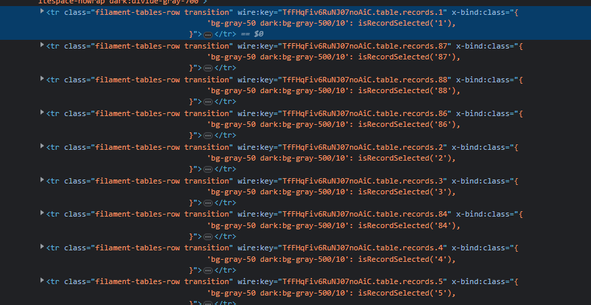Click the isRecordSelected('3') line
591x305 pixels.
tap(332, 192)
